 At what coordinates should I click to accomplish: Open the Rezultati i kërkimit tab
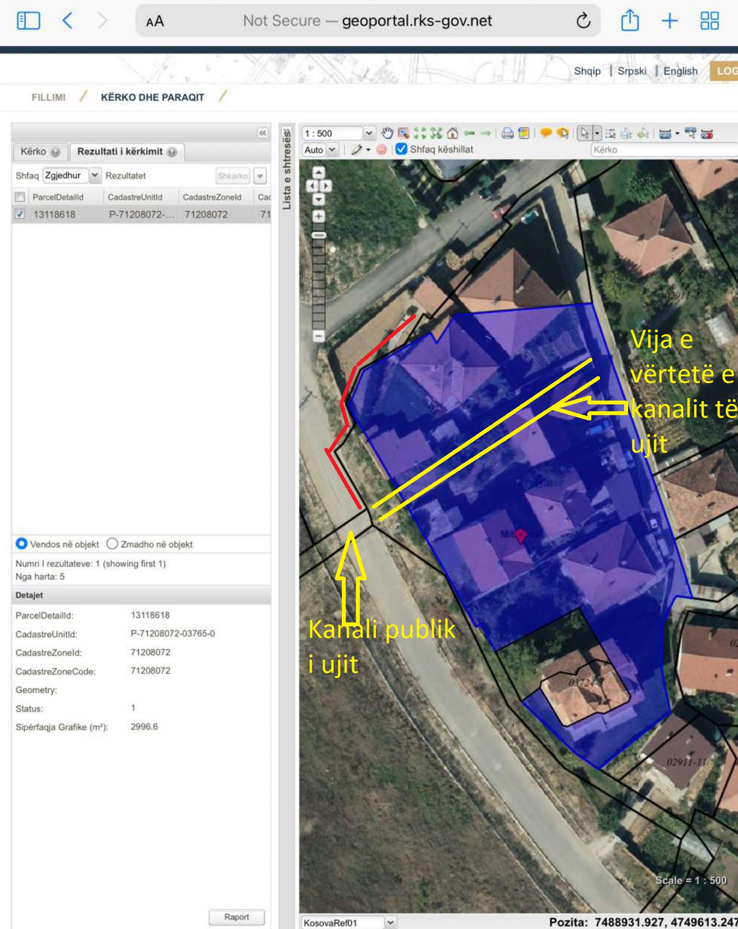(126, 152)
